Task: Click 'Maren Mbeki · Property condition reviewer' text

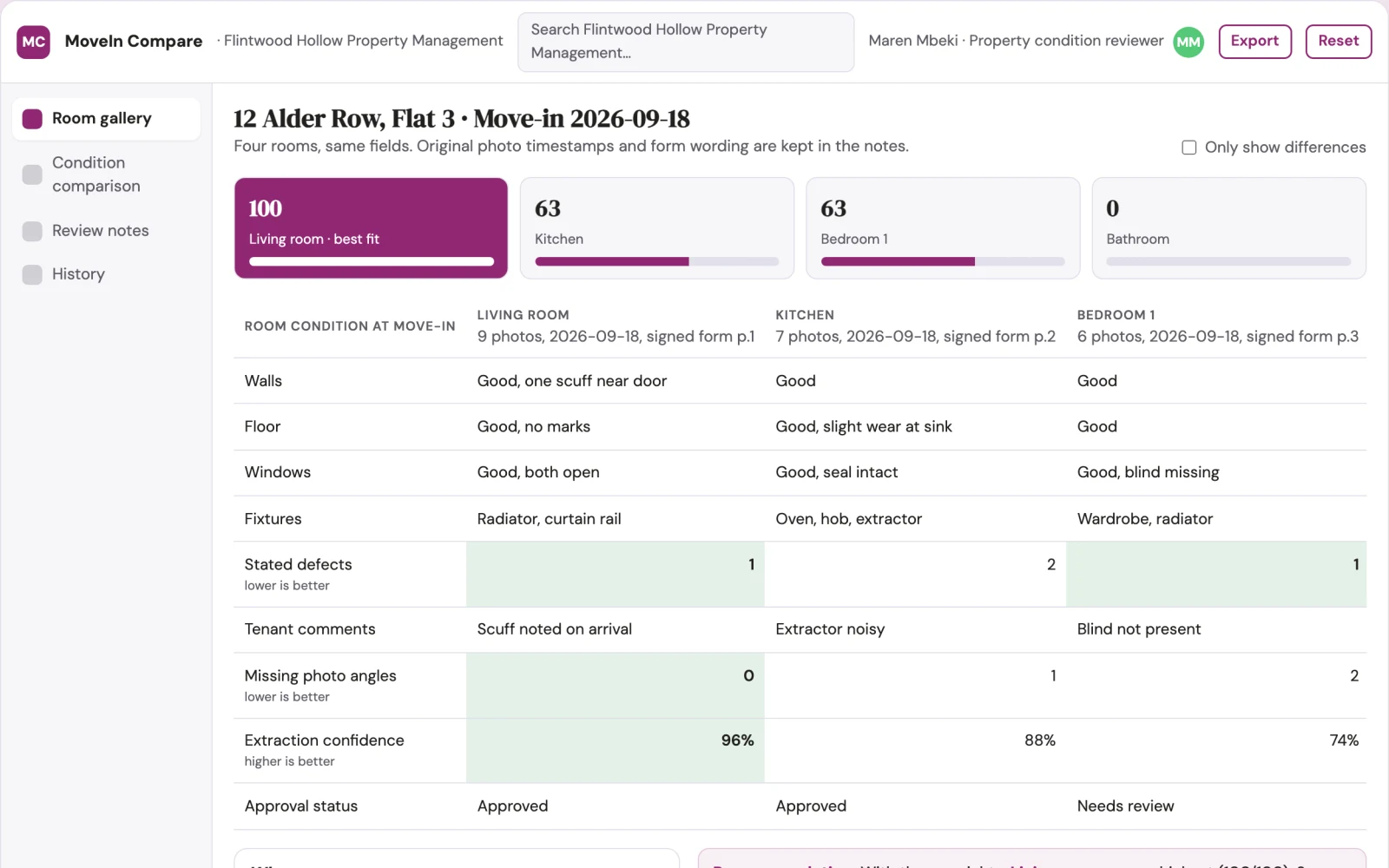Action: [1016, 41]
